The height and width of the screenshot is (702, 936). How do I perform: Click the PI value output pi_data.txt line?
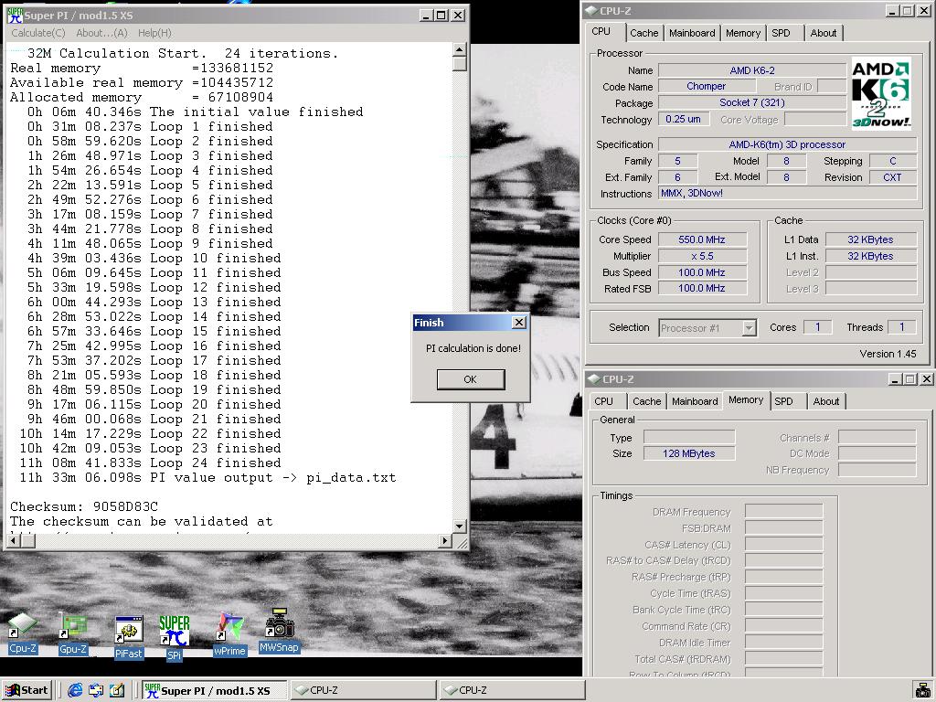coord(207,477)
